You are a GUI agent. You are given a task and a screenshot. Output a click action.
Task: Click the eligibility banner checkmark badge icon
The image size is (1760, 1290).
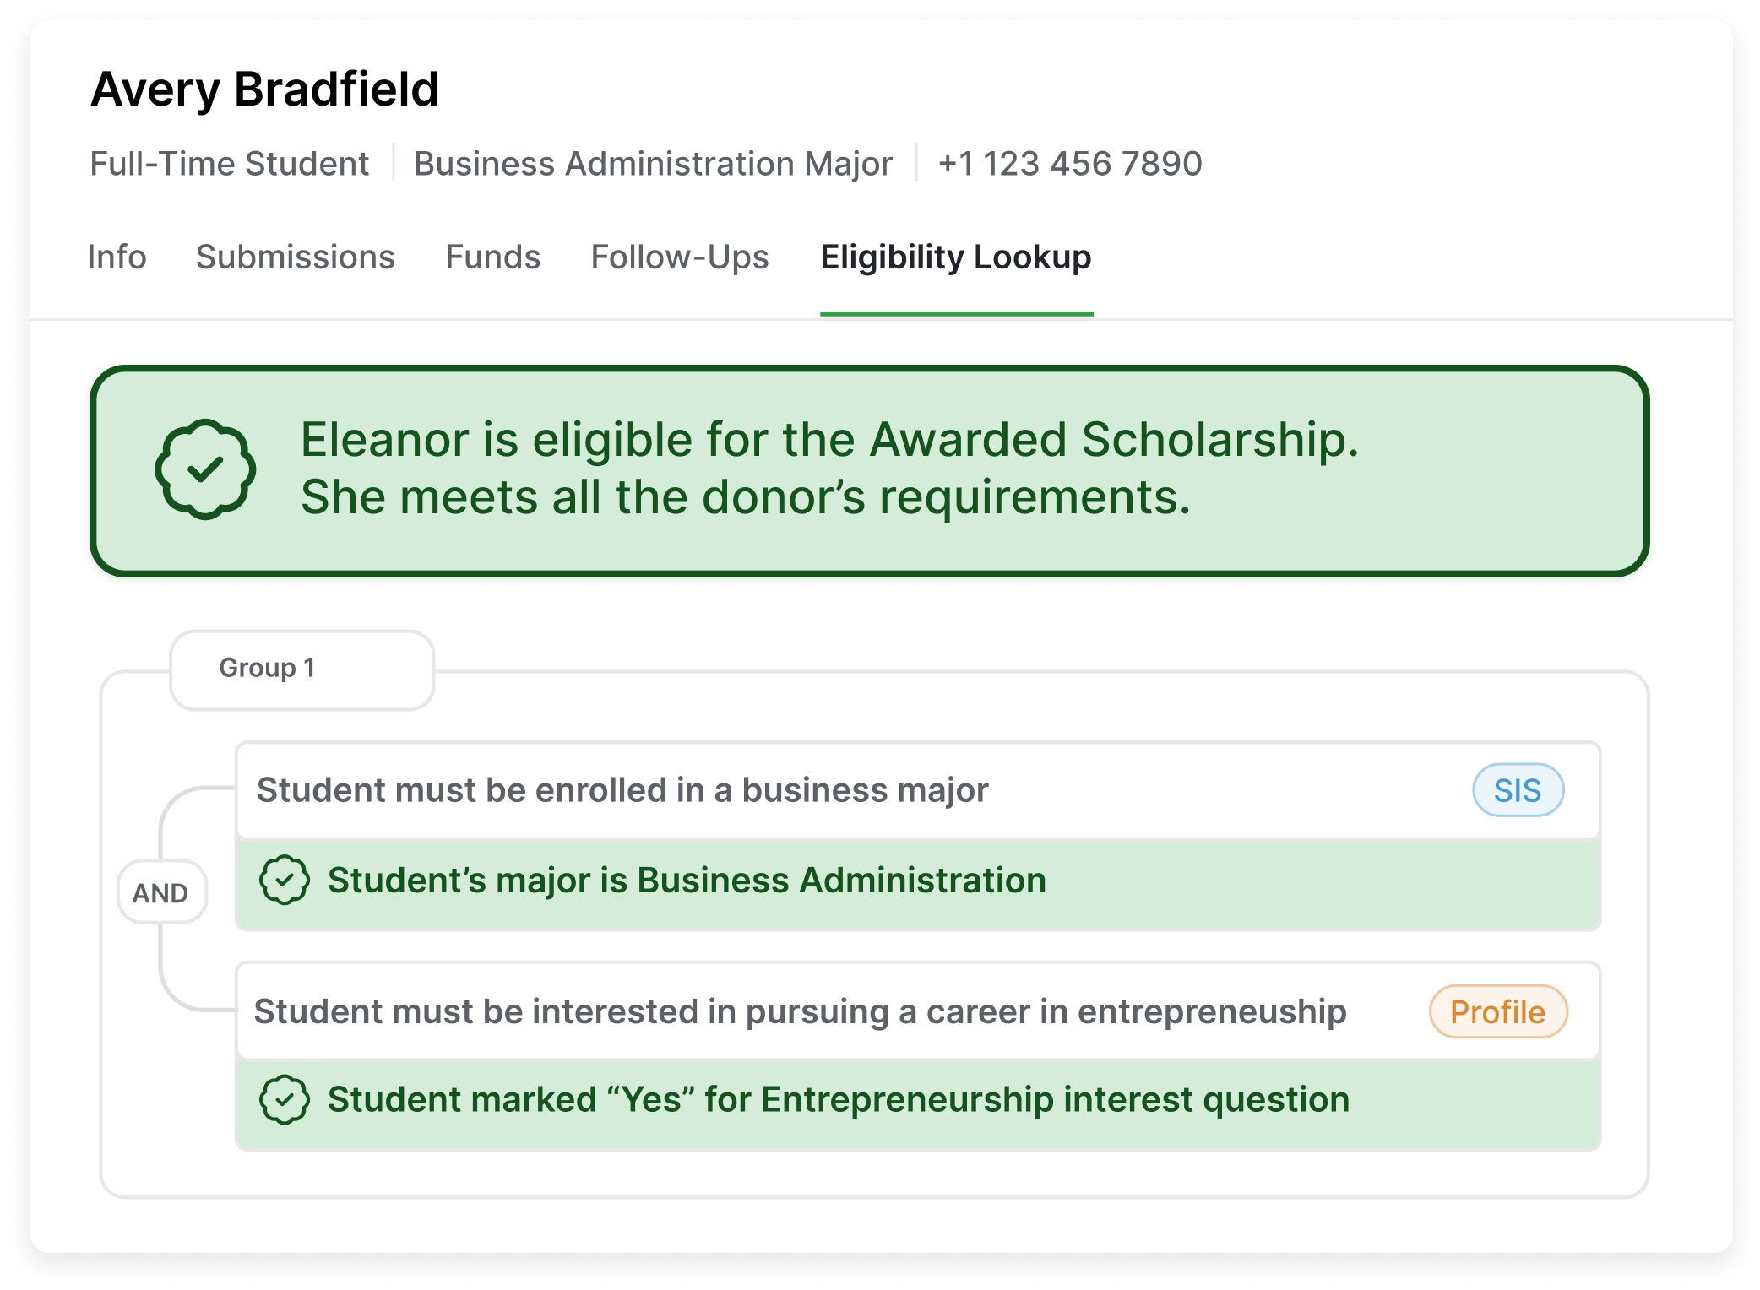(205, 469)
